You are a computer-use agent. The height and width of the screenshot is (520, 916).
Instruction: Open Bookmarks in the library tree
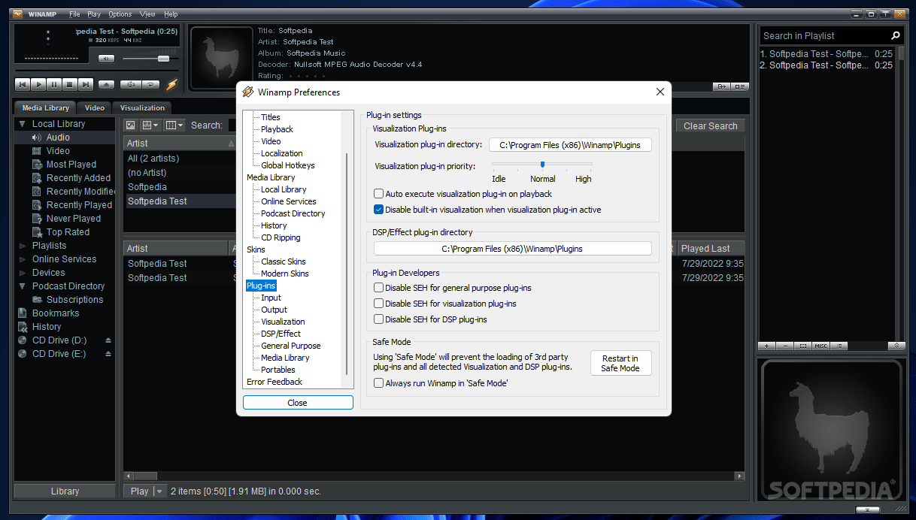(x=56, y=313)
